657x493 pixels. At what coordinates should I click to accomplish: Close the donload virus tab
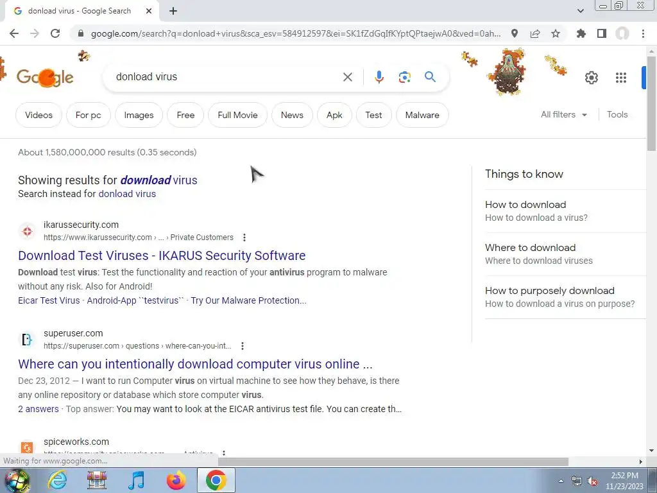click(x=149, y=11)
